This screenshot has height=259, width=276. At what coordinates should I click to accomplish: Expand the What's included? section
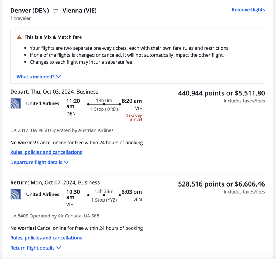pos(39,77)
